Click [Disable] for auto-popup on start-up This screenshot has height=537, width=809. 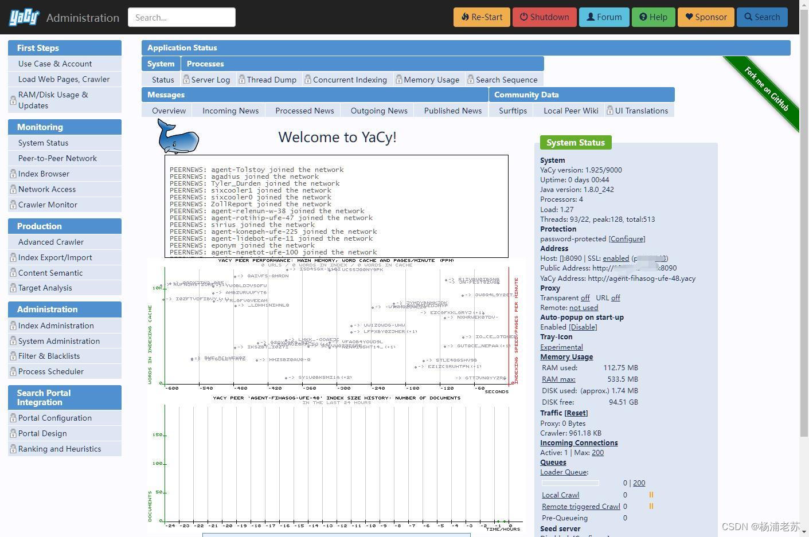coord(583,327)
